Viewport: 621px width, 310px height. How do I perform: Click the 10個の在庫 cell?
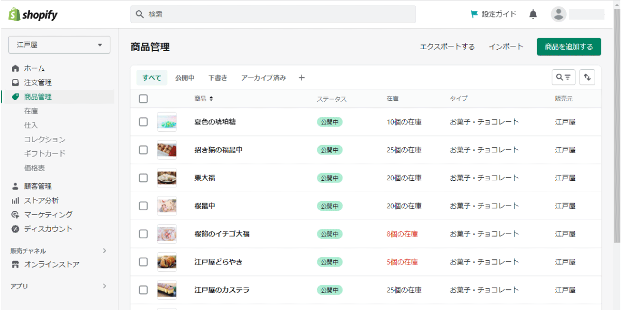(x=404, y=122)
